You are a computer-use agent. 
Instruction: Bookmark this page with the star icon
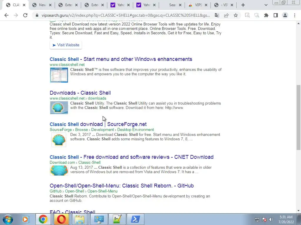coord(236,15)
